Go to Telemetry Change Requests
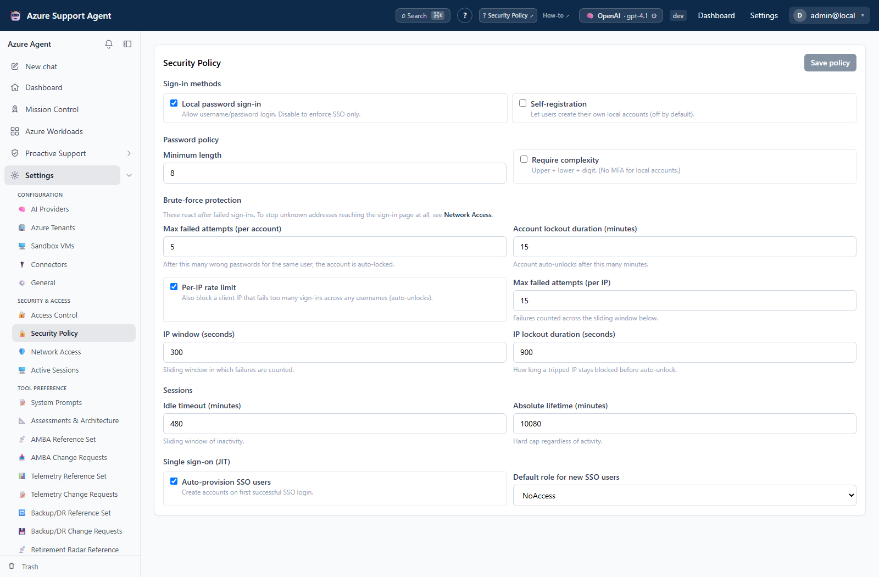 (x=74, y=495)
